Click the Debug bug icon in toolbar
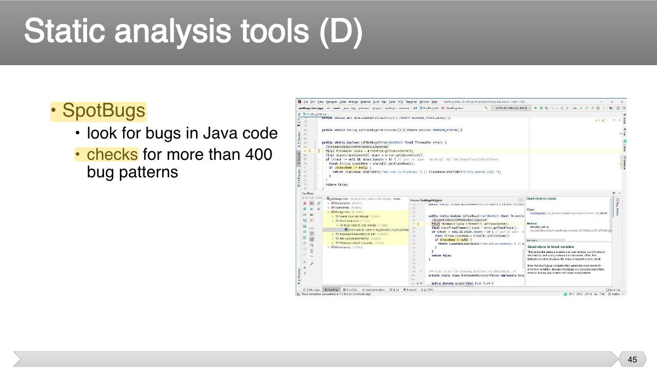The image size is (657, 370). pos(541,108)
